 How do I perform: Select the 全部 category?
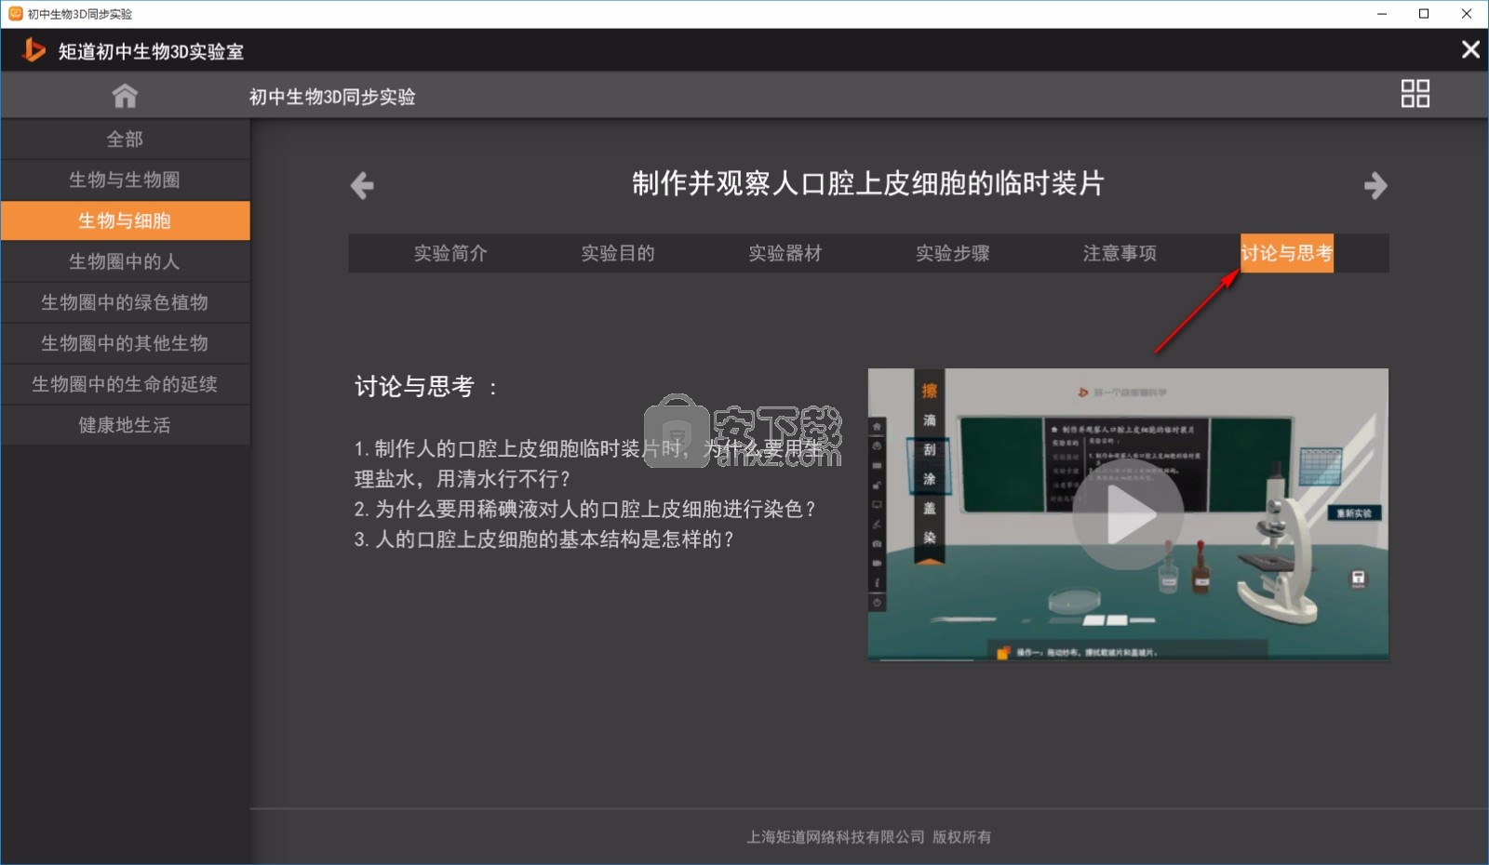(x=125, y=140)
